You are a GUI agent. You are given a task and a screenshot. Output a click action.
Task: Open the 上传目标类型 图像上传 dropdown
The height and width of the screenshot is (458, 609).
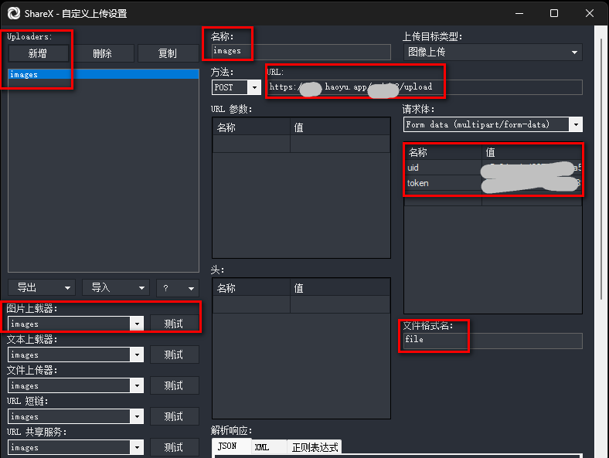(493, 52)
